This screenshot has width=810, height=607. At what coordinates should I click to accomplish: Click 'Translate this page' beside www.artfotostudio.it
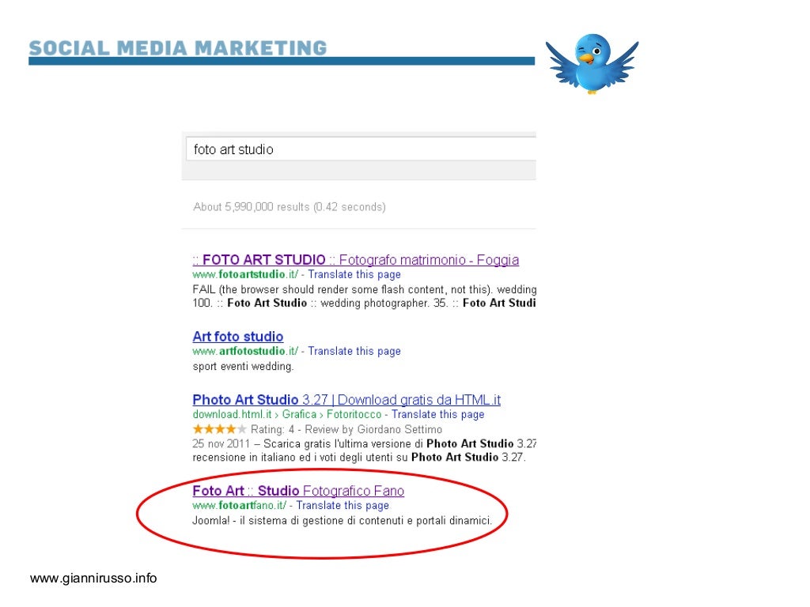click(x=354, y=351)
